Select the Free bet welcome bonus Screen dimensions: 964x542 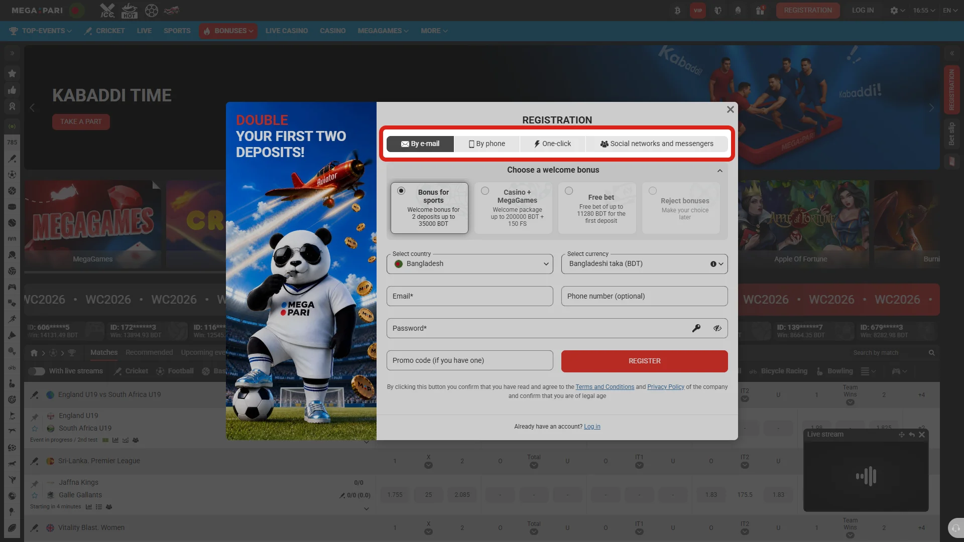pyautogui.click(x=597, y=208)
